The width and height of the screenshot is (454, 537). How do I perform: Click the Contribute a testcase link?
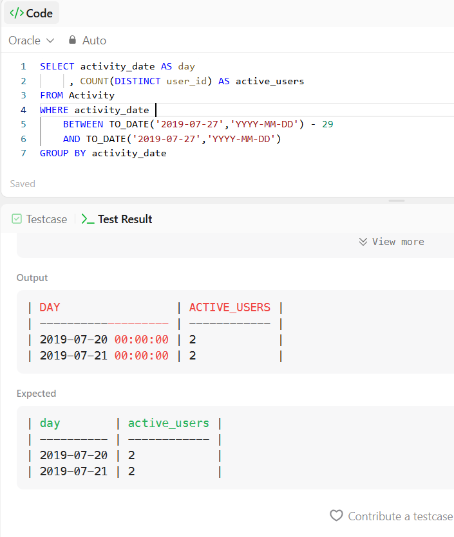(x=400, y=516)
